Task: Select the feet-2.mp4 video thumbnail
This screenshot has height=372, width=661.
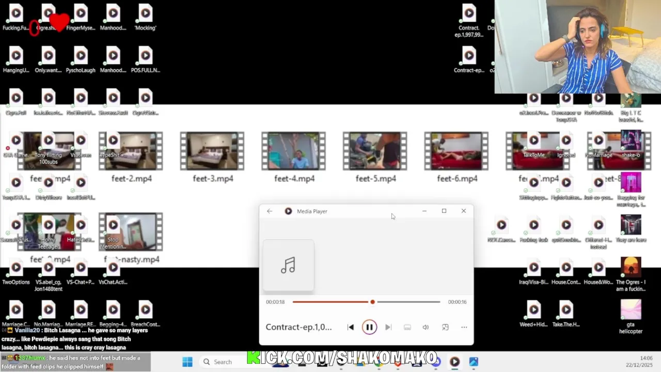Action: coord(131,151)
